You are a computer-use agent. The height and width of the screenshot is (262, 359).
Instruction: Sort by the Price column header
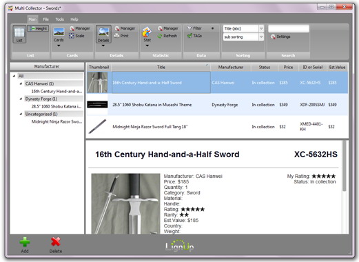(288, 67)
